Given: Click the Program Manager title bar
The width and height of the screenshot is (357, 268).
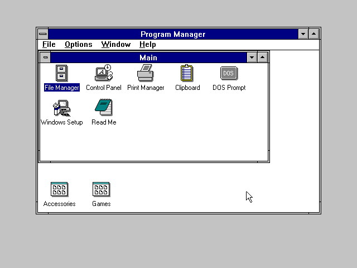Looking at the screenshot, I should coord(173,34).
